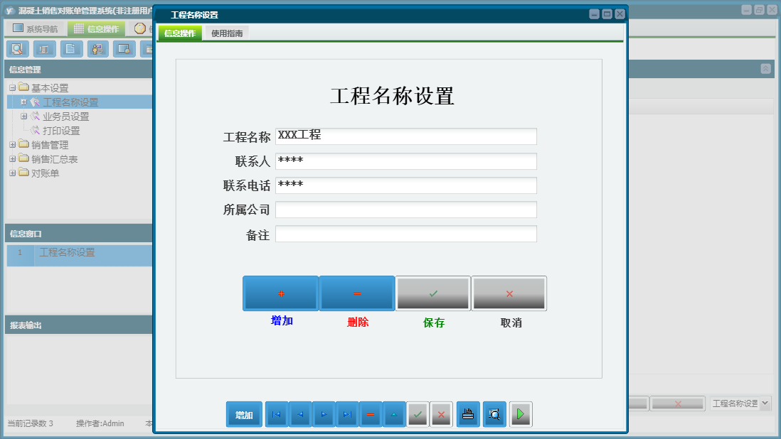Open the print icon in bottom toolbar
Screen dimensions: 781x439
click(x=467, y=414)
